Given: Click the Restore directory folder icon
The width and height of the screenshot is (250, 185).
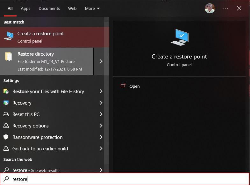Looking at the screenshot, I should [9, 56].
